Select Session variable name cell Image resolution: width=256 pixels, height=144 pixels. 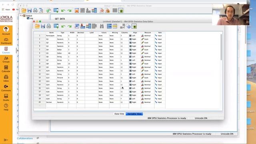point(51,102)
